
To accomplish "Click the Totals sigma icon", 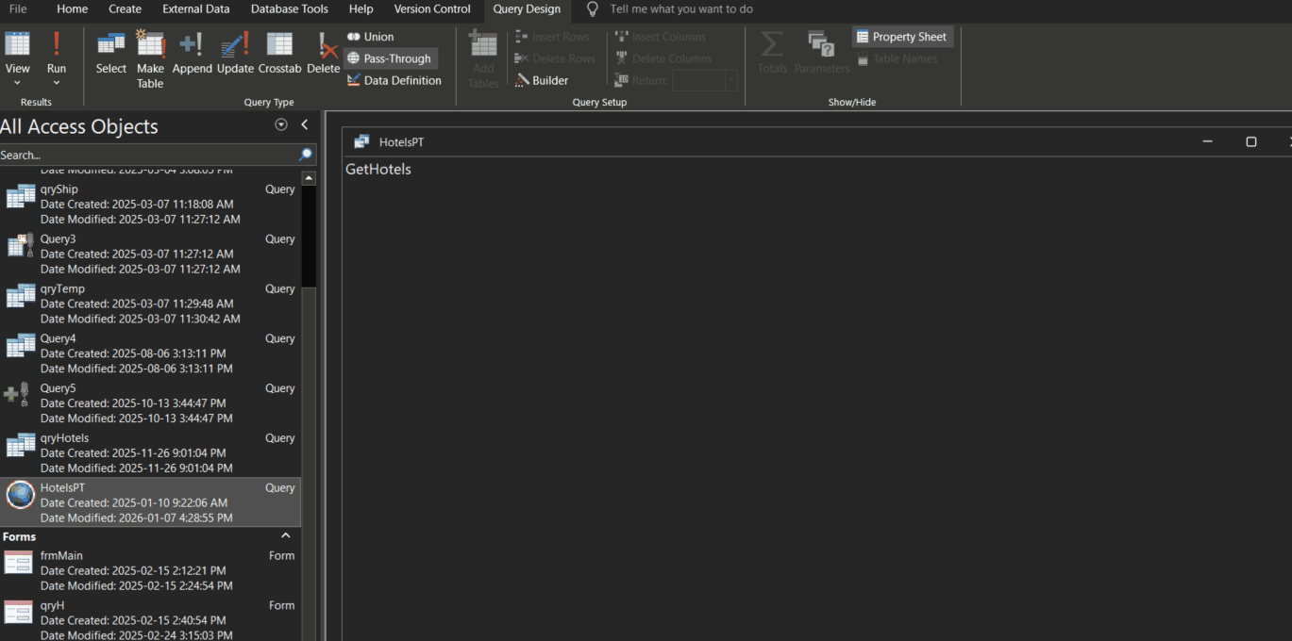I will click(772, 54).
